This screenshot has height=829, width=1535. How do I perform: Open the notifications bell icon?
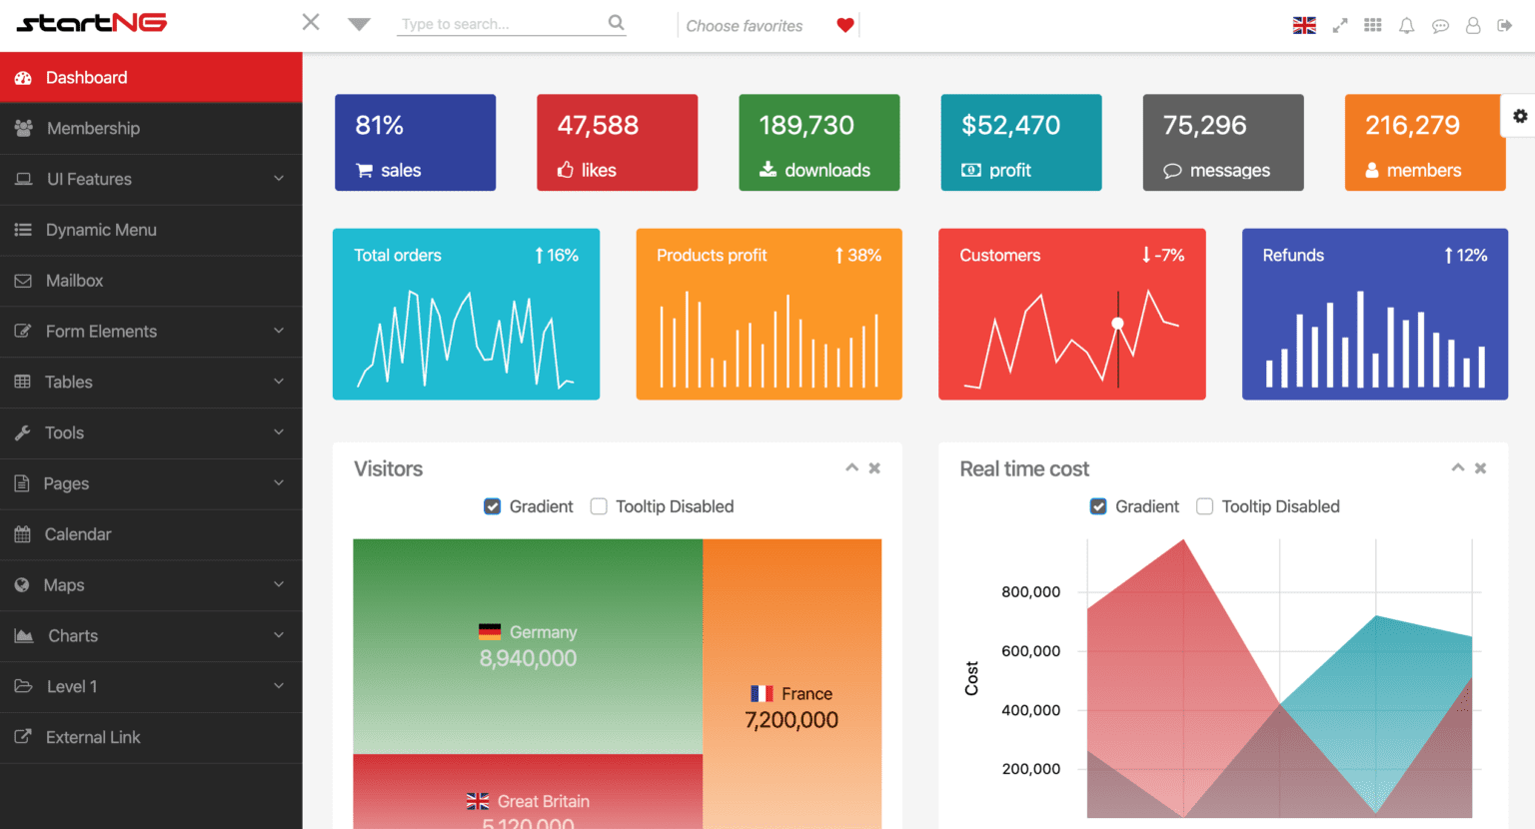1406,25
